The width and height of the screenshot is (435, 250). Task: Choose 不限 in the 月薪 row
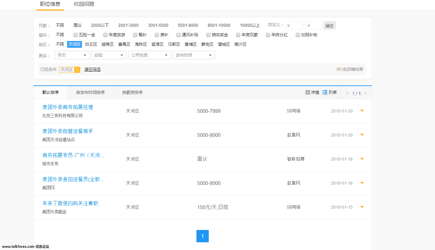(60, 25)
